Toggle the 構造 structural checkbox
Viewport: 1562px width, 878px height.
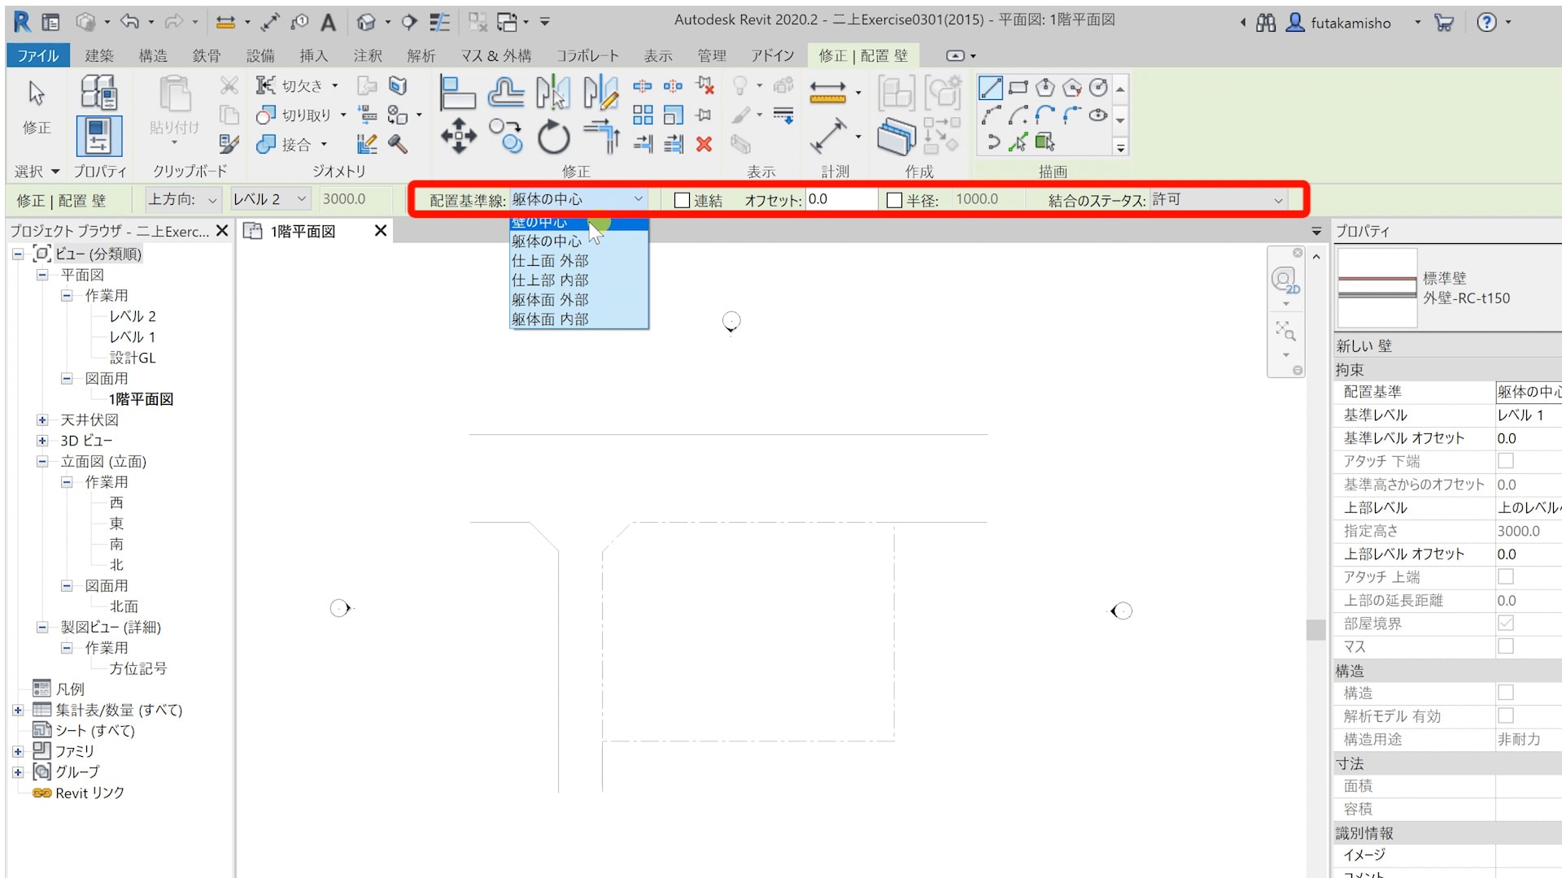click(x=1506, y=693)
